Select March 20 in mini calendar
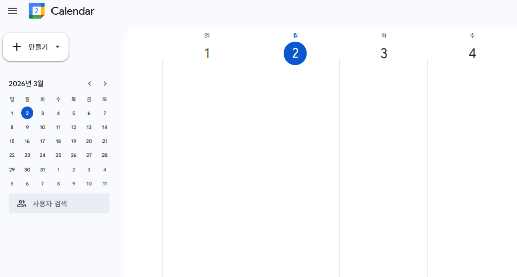517x277 pixels. coord(89,141)
